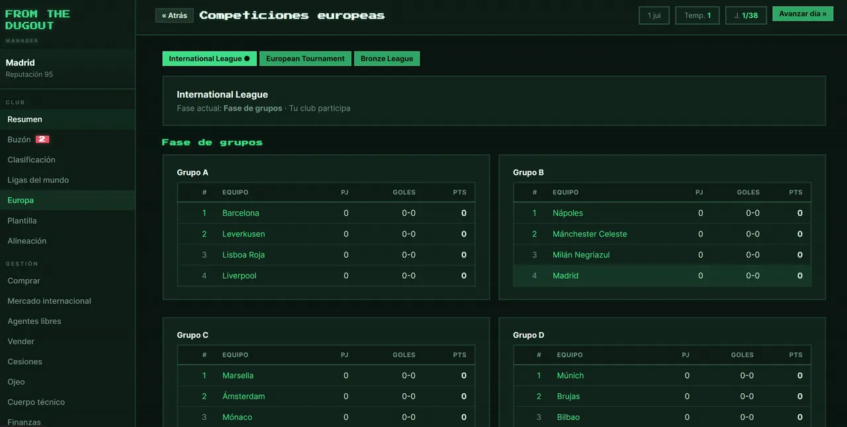Open Alineación in the sidebar

click(67, 241)
